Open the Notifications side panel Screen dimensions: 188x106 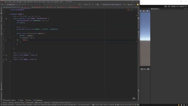138,95
